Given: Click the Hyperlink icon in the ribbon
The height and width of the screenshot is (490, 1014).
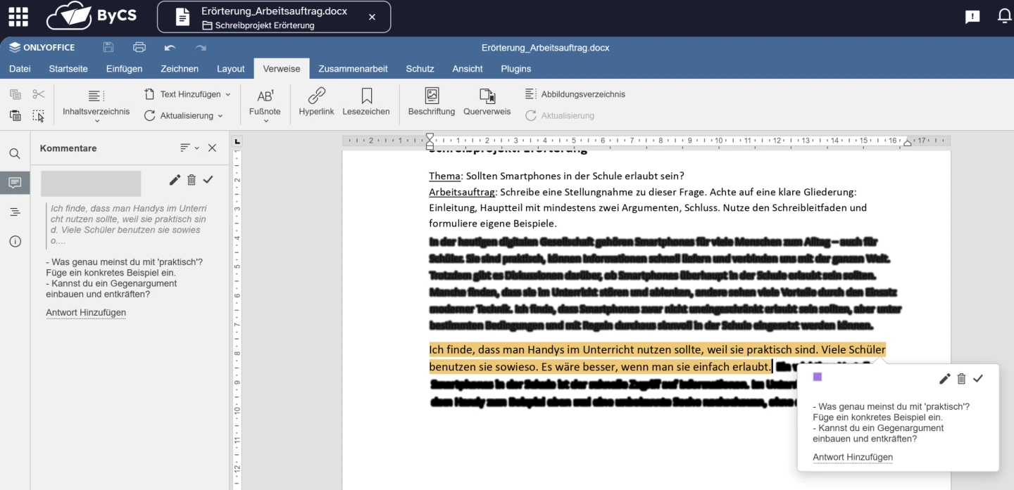Looking at the screenshot, I should pos(316,96).
